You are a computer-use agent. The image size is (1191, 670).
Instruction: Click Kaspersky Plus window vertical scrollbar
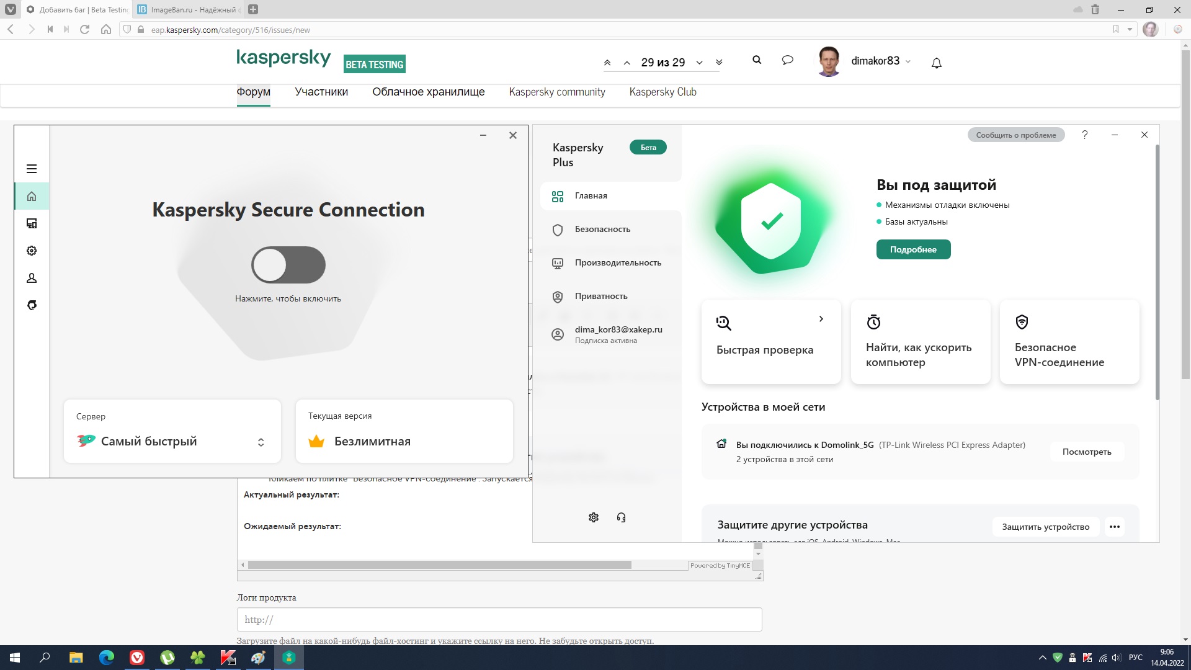(1157, 272)
